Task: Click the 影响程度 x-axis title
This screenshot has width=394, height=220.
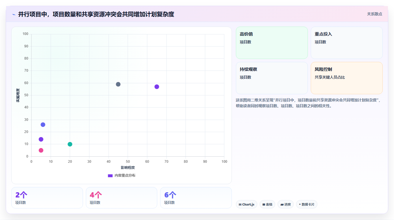Action: tap(128, 168)
